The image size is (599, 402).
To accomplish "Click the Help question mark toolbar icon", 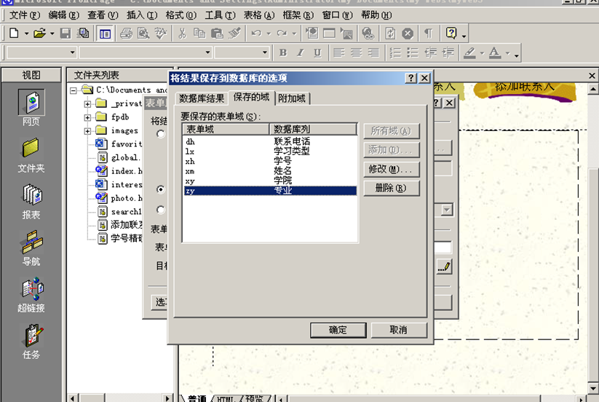I will (x=451, y=33).
